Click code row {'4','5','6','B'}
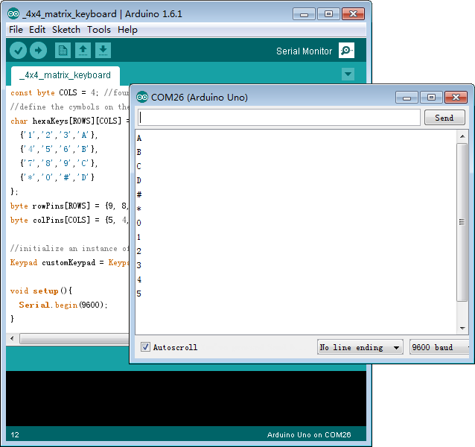 pos(59,149)
